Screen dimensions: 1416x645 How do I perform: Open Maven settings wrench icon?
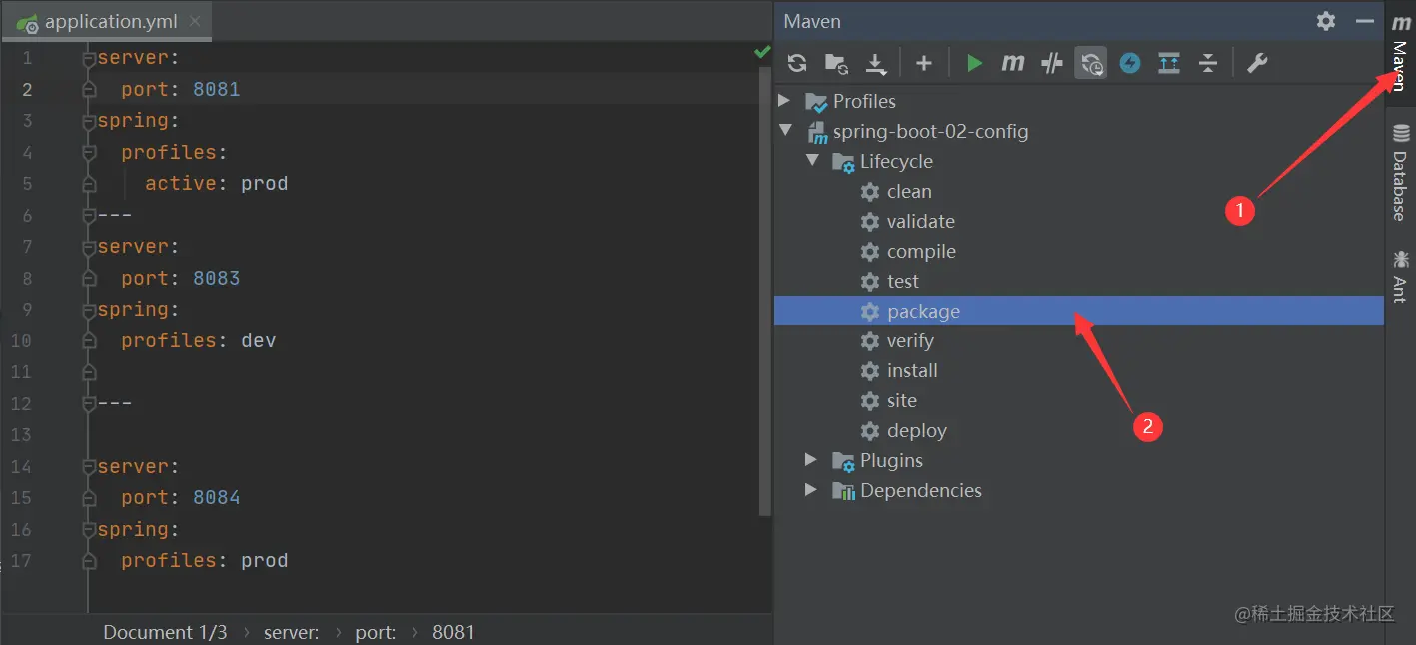1257,64
